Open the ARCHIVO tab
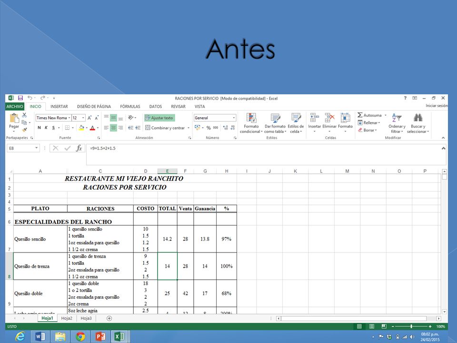The image size is (457, 343). click(x=15, y=106)
